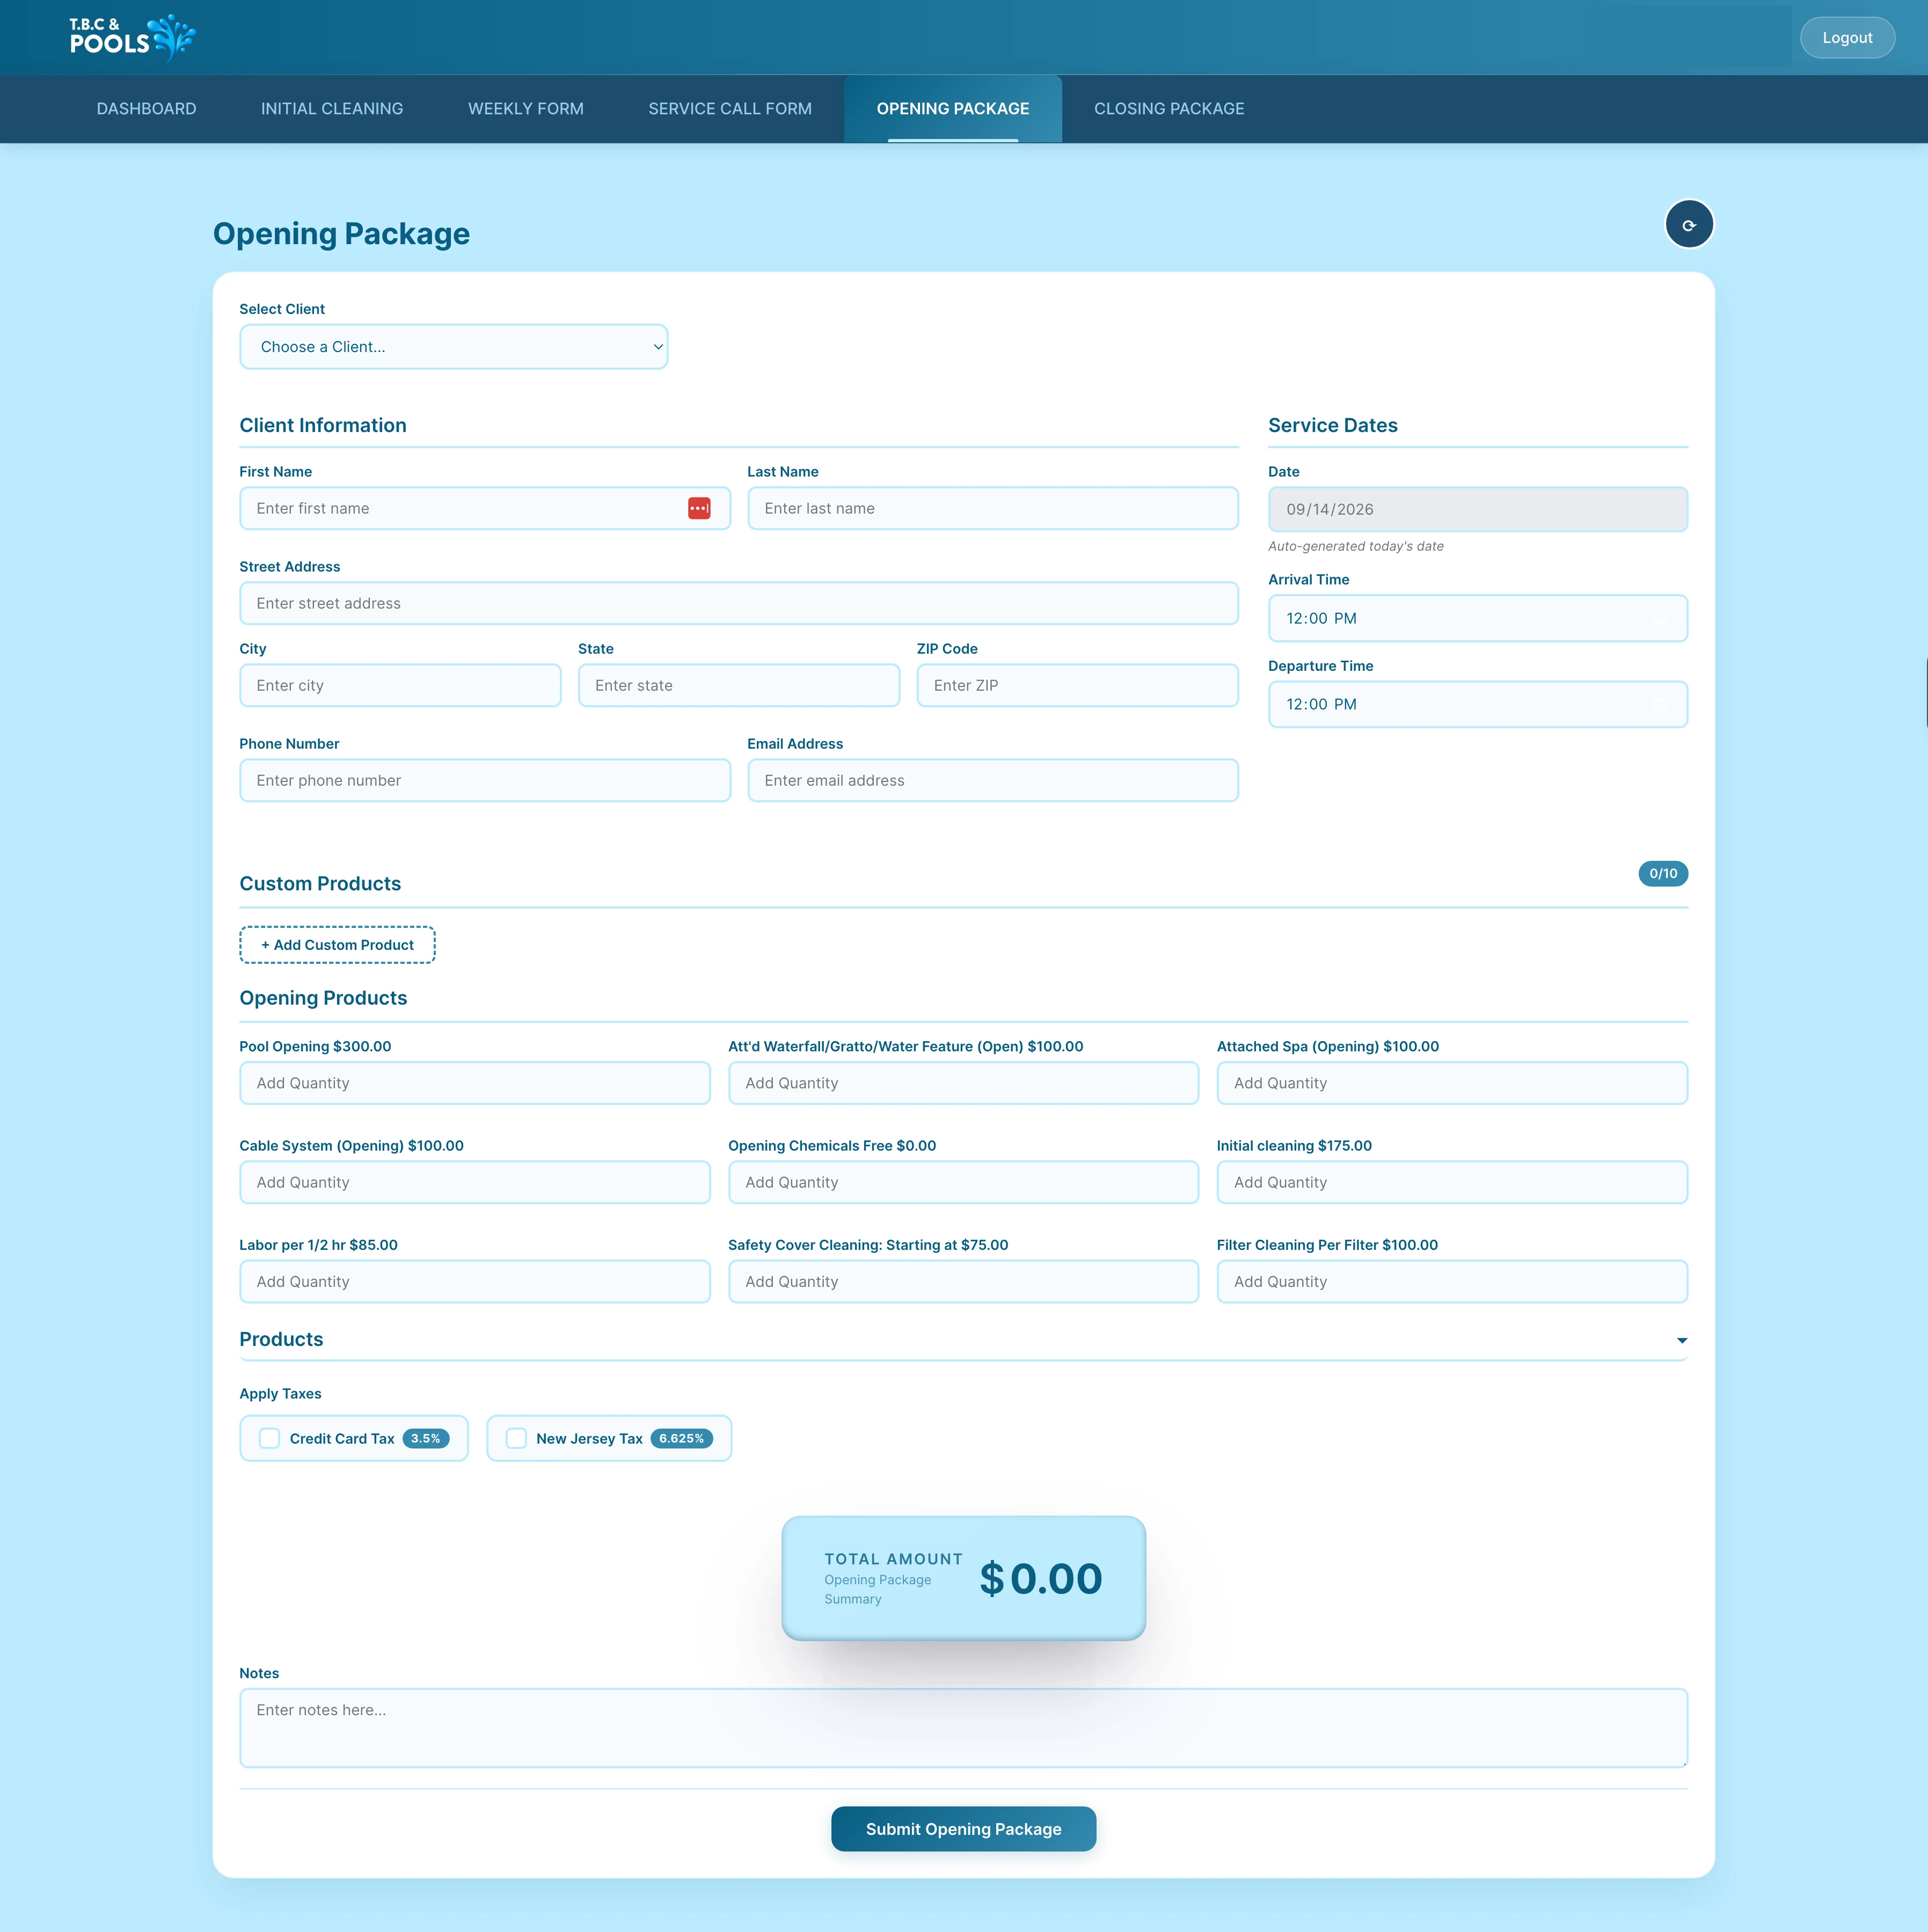The image size is (1928, 1932).
Task: Click the 3.5% tax rate badge
Action: pyautogui.click(x=425, y=1438)
